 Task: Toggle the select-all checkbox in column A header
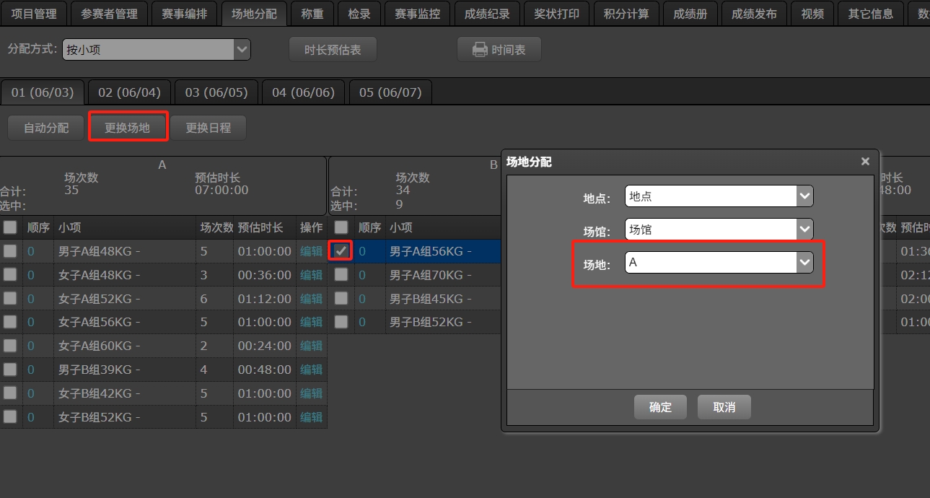point(9,227)
